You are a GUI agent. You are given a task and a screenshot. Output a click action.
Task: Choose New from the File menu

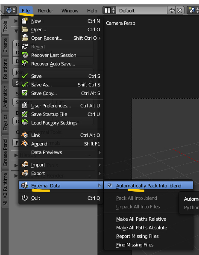[61, 21]
